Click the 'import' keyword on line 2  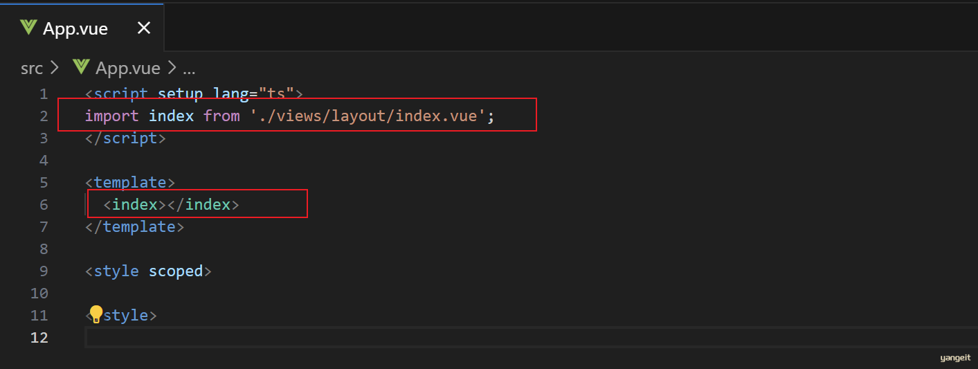click(x=112, y=116)
